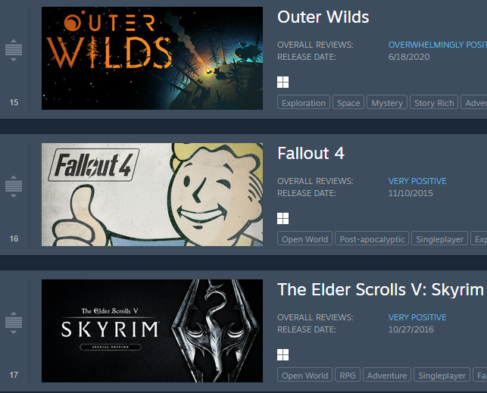Open the Fallout 4 Vault Boy thumbnail

(x=152, y=195)
